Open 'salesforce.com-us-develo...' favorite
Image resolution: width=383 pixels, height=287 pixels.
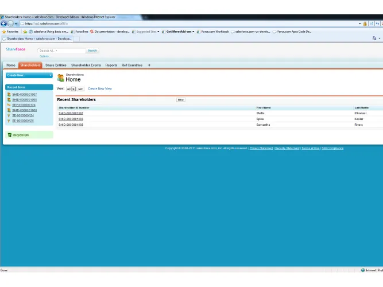(x=250, y=32)
